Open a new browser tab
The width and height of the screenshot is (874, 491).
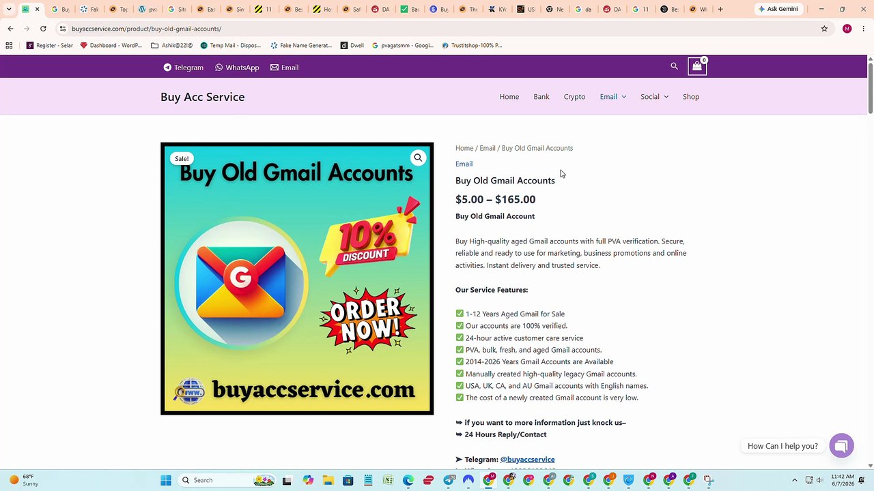(x=720, y=9)
